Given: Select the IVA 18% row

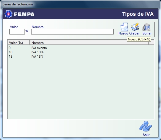Looking at the screenshot, I should pyautogui.click(x=81, y=56).
